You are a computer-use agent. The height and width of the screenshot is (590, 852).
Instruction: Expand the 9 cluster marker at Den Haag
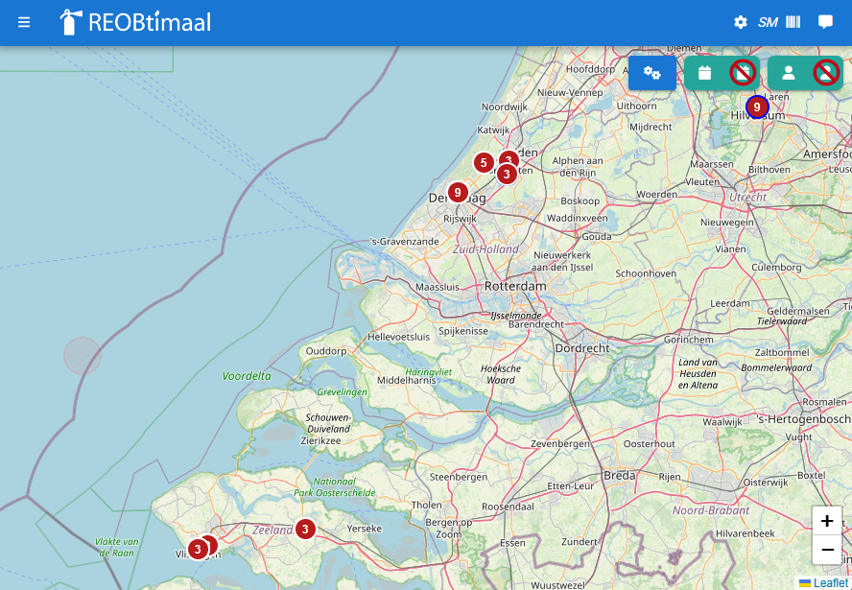pos(458,193)
